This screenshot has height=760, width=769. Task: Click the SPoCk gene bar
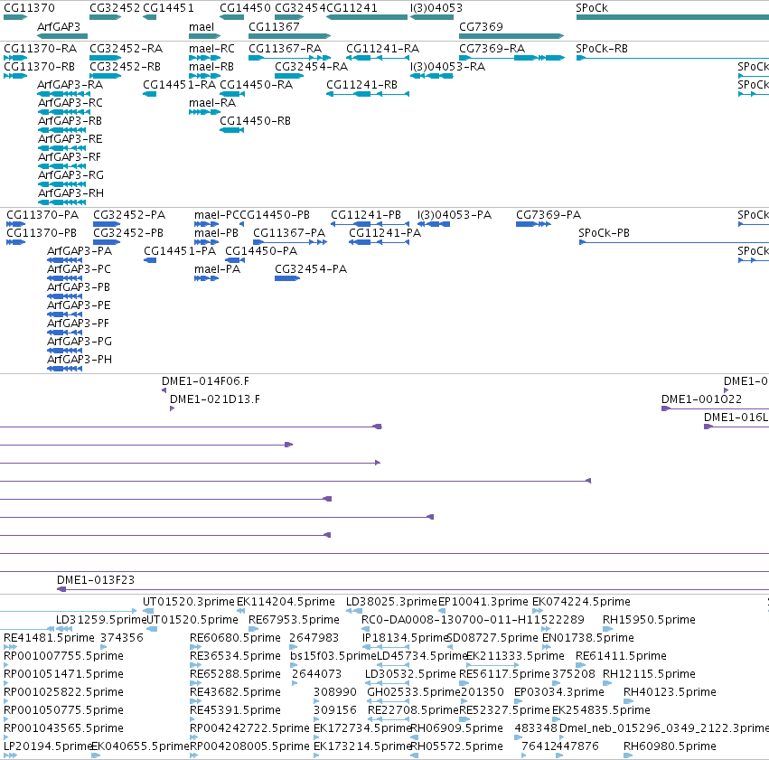[672, 17]
